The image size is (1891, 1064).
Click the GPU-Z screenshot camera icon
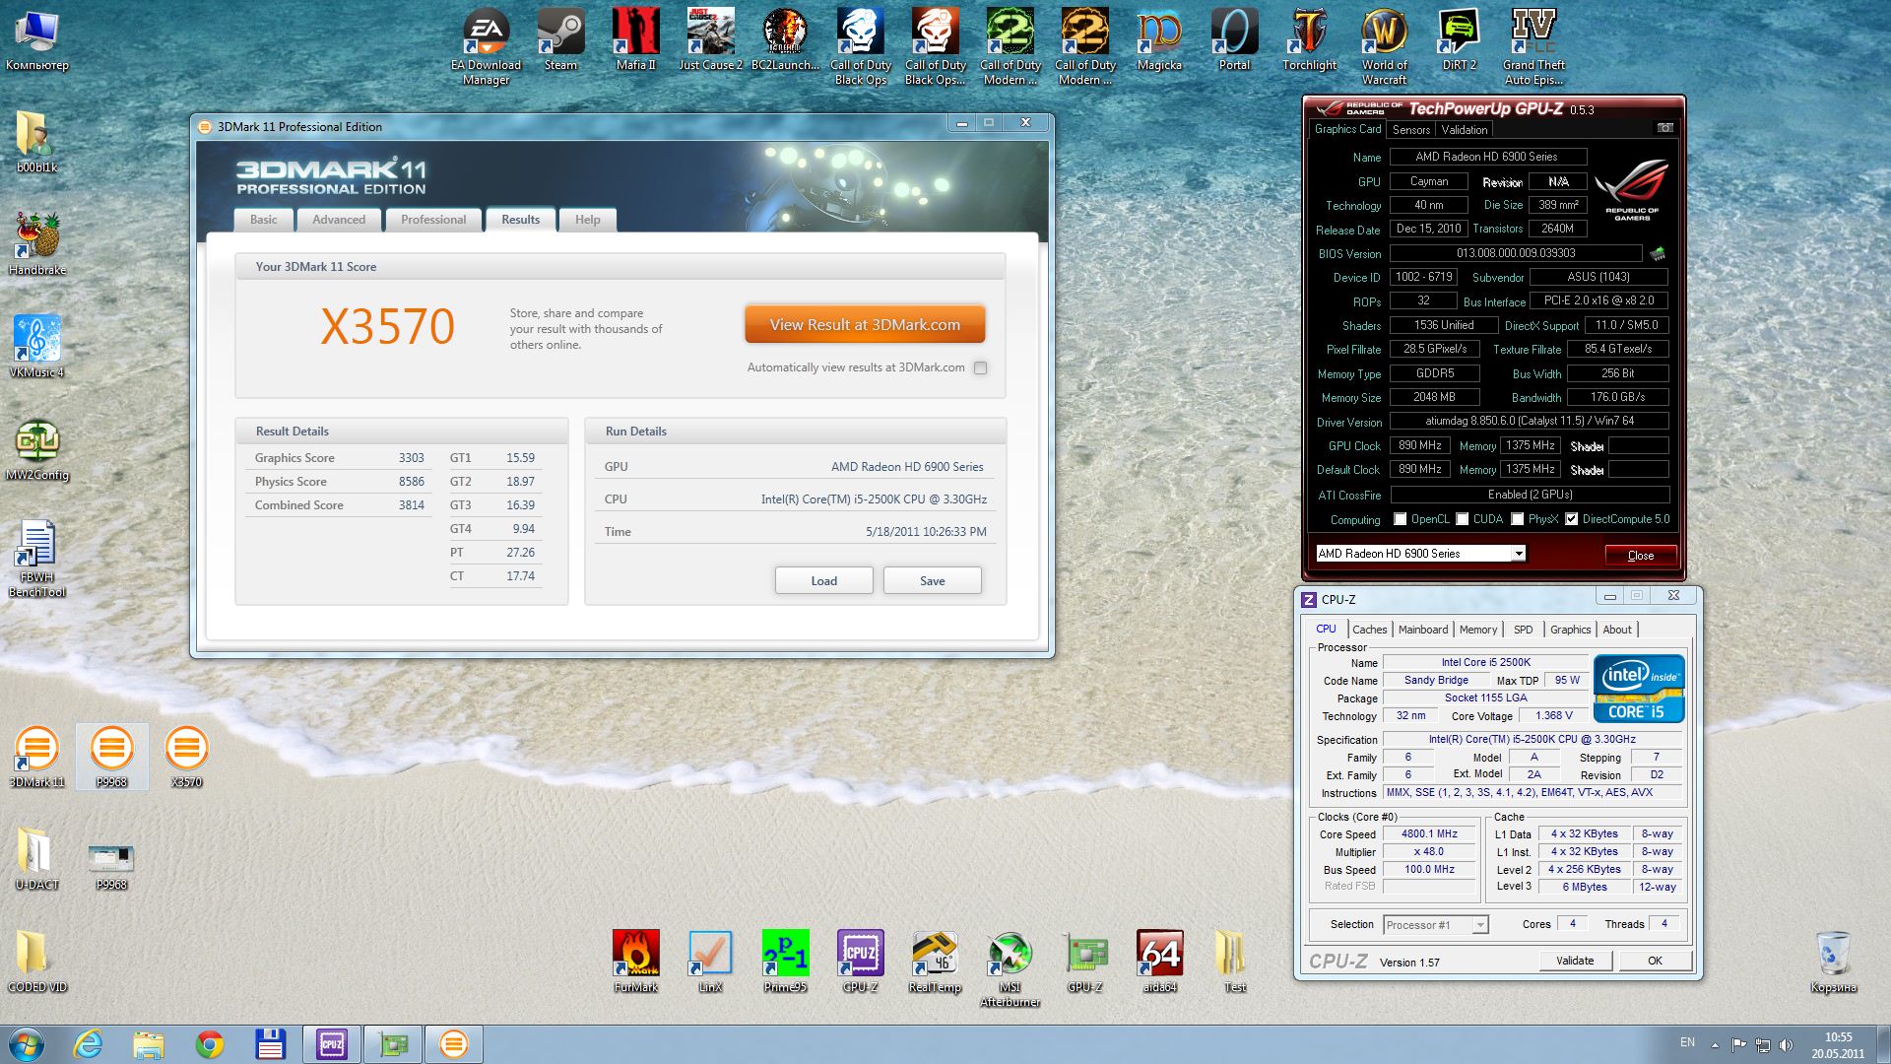point(1664,128)
